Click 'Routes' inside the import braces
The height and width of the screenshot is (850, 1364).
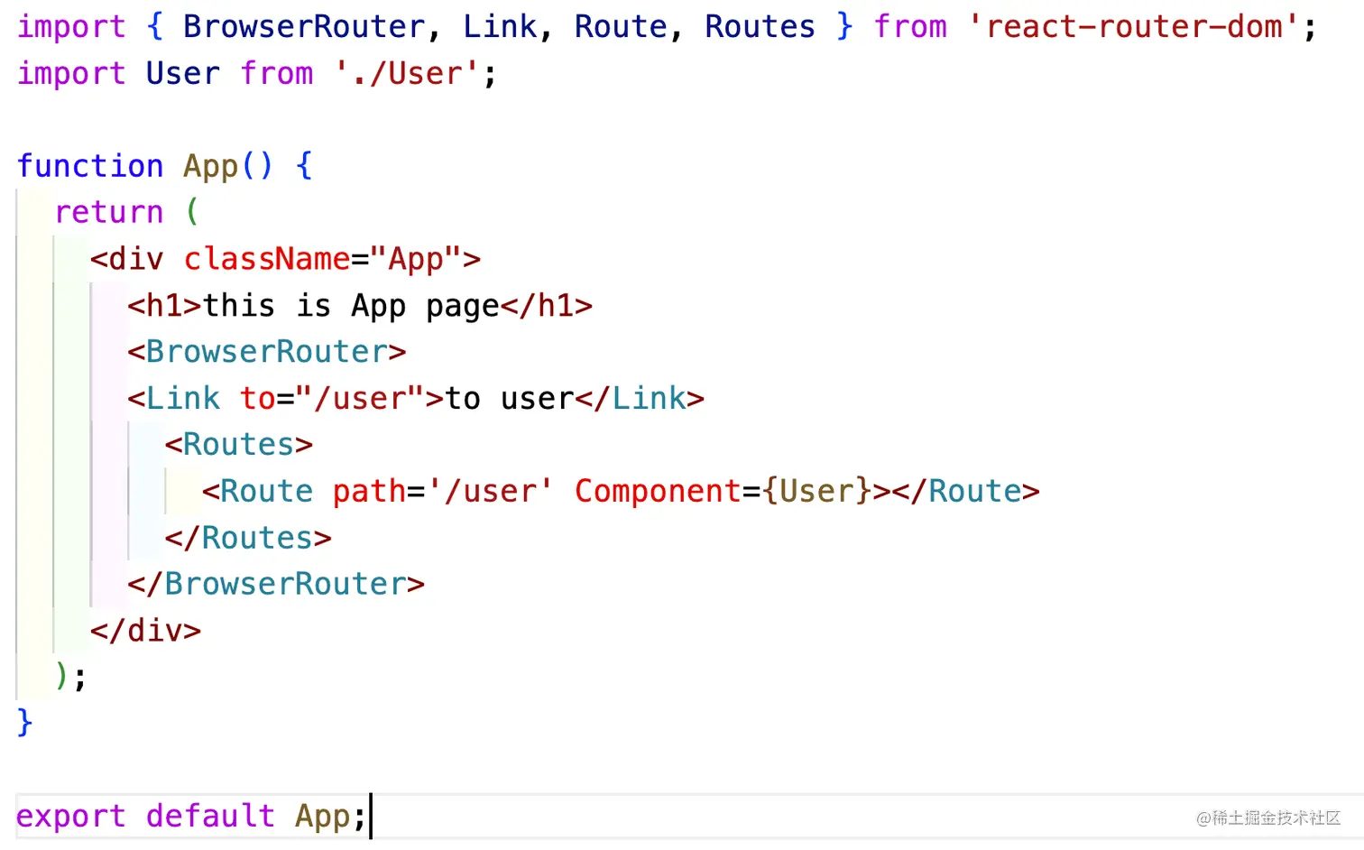click(760, 27)
